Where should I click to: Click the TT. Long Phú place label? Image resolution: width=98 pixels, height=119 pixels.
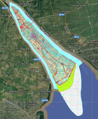23,49
